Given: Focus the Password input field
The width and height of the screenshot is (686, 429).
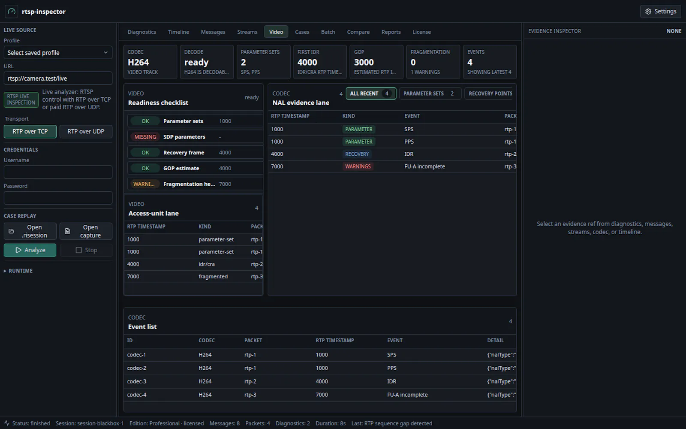Looking at the screenshot, I should (58, 198).
